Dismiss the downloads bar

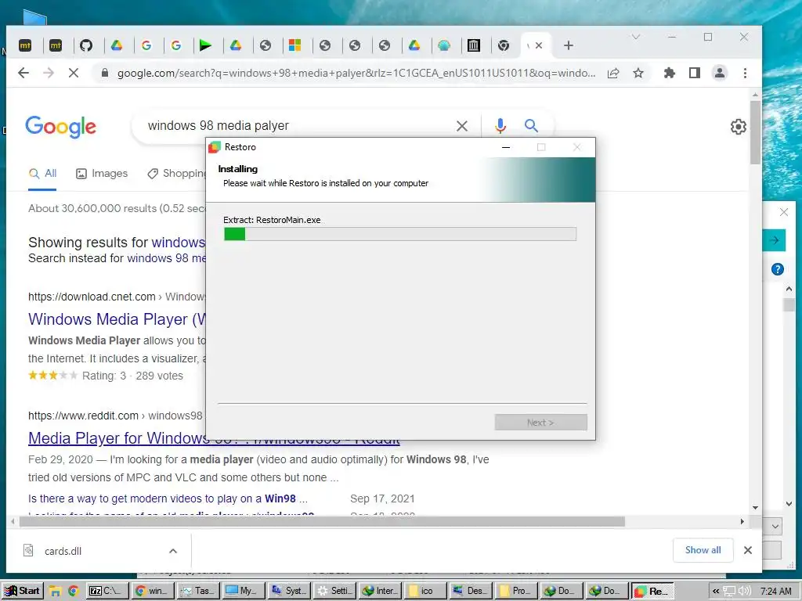coord(748,550)
